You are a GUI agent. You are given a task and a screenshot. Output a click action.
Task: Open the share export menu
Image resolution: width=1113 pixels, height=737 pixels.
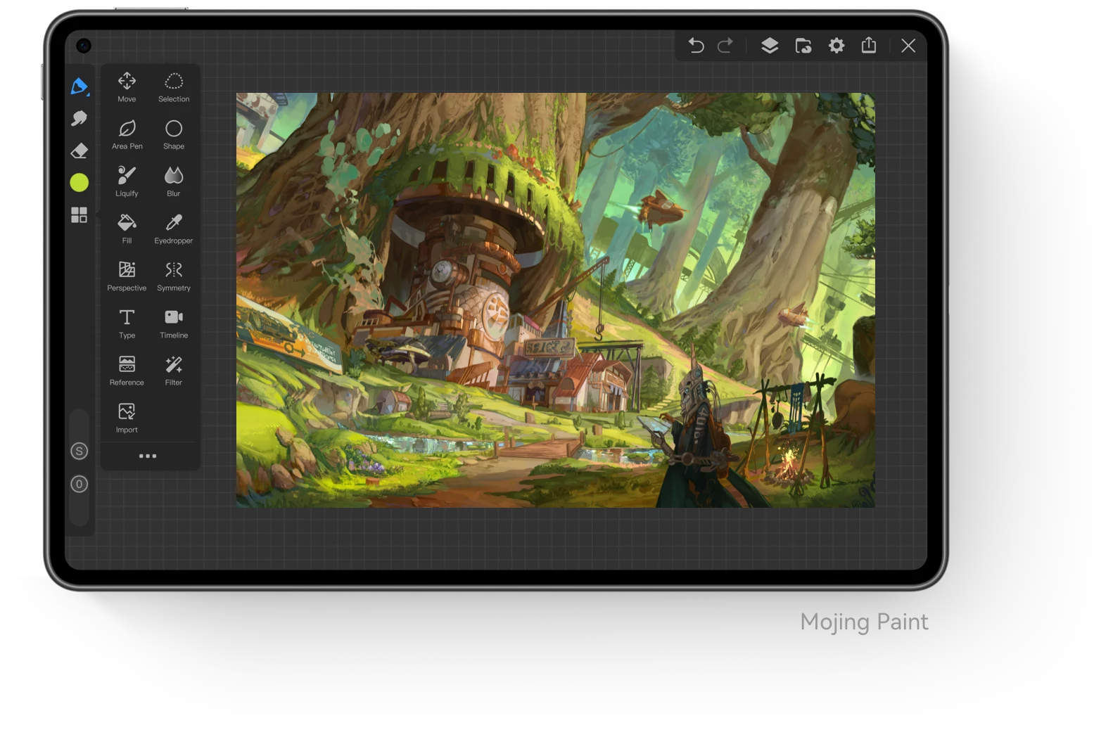[x=869, y=45]
